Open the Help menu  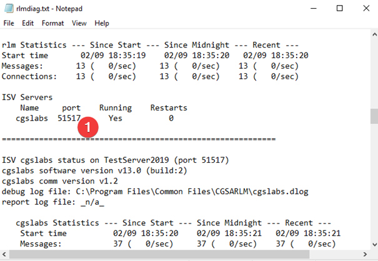[x=101, y=23]
